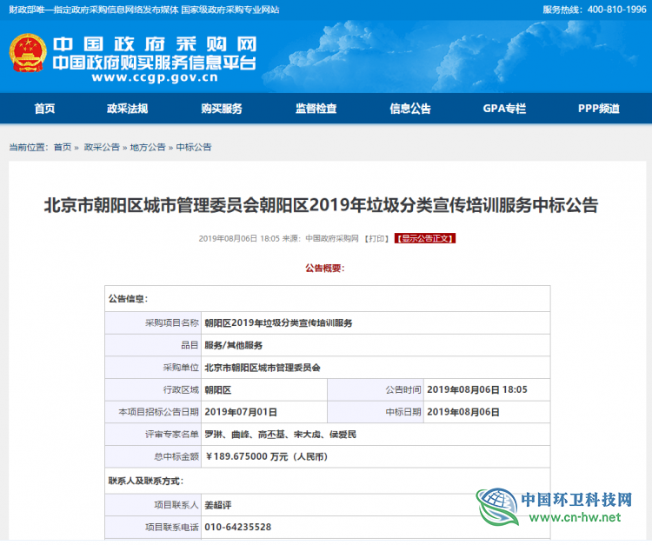Image resolution: width=652 pixels, height=545 pixels.
Task: Navigate to 地方公告 in the breadcrumb
Action: pos(148,148)
